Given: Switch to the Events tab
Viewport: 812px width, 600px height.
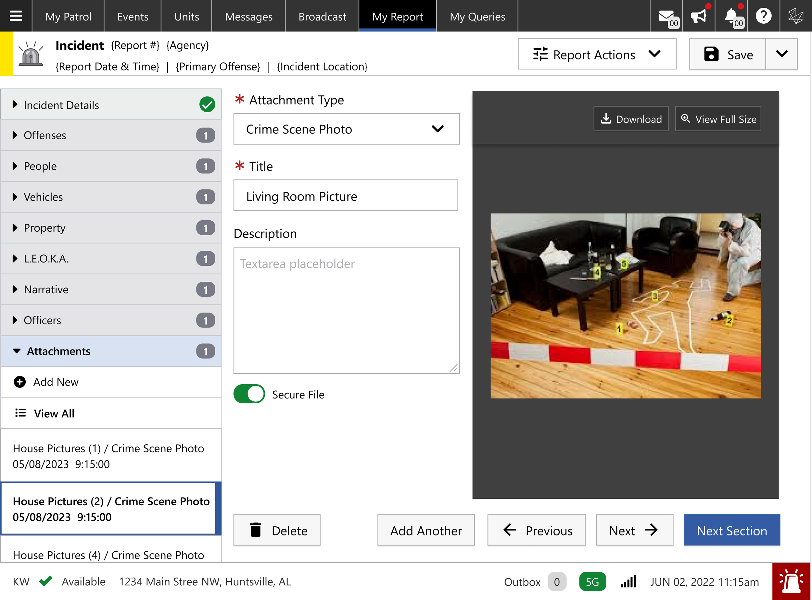Looking at the screenshot, I should coord(133,16).
